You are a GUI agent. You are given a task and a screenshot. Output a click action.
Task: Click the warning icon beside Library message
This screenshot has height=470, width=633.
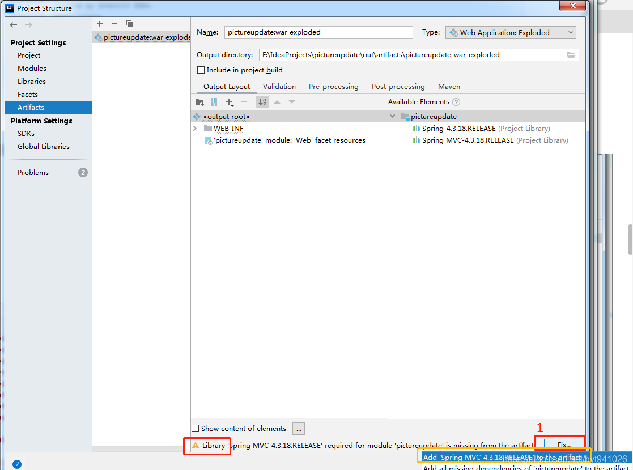(x=196, y=446)
